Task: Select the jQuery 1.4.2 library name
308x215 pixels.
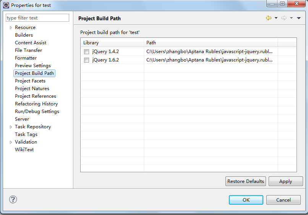Action: coord(105,52)
